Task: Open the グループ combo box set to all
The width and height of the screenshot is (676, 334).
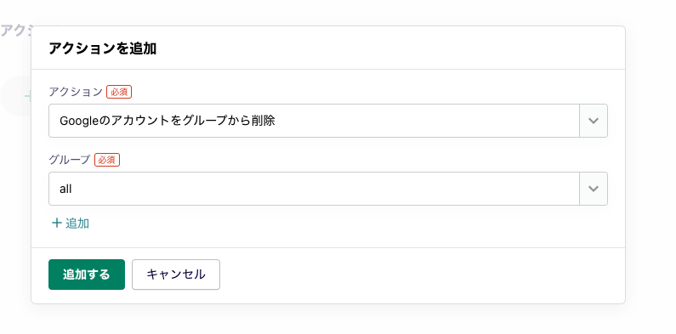Action: click(328, 189)
